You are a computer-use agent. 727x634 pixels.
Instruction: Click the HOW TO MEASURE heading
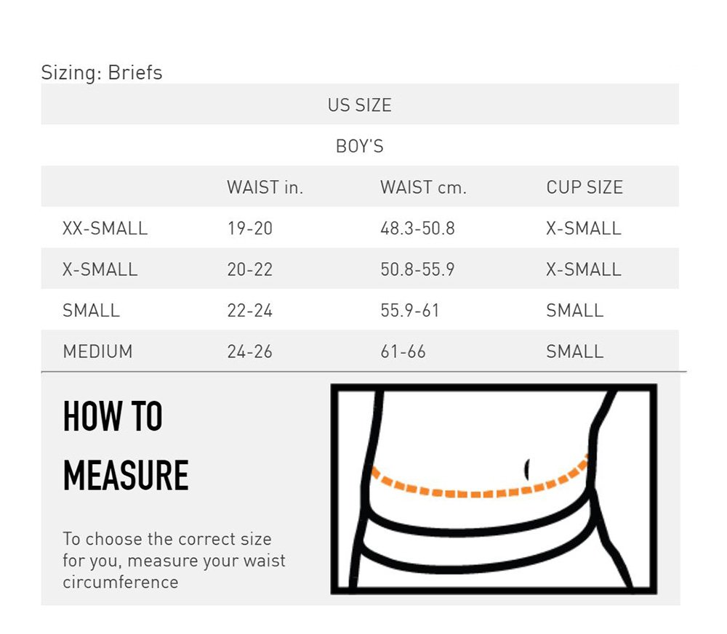[126, 446]
